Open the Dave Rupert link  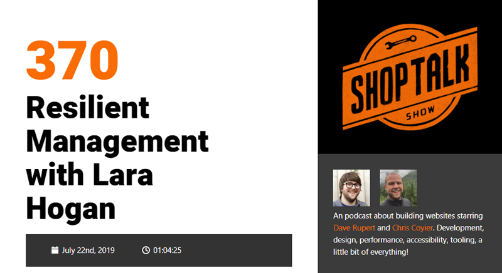pyautogui.click(x=354, y=228)
